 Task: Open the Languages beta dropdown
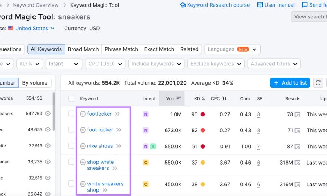pyautogui.click(x=233, y=49)
